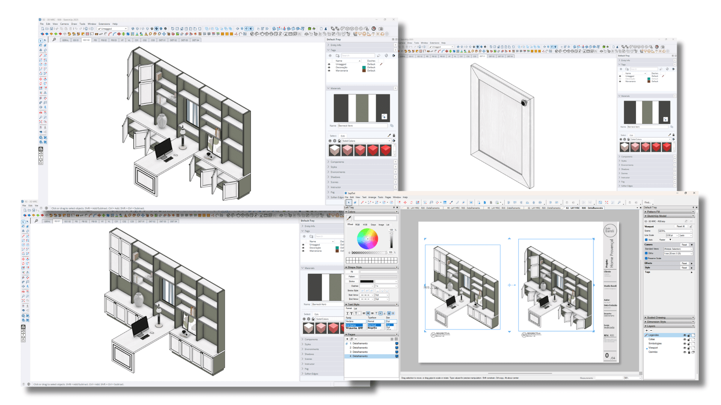Click the create material icon on top-left material preview

click(x=384, y=117)
